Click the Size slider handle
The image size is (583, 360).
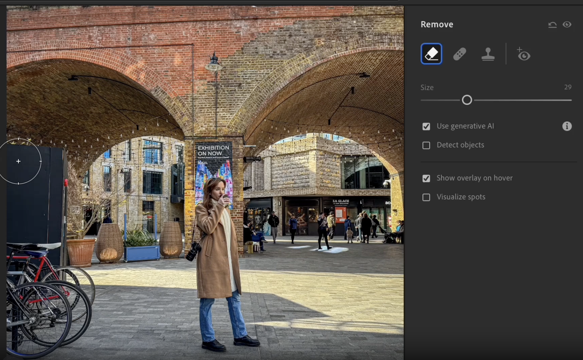pyautogui.click(x=467, y=100)
